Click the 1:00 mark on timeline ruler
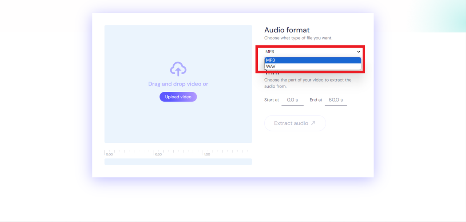The height and width of the screenshot is (222, 466). point(207,154)
